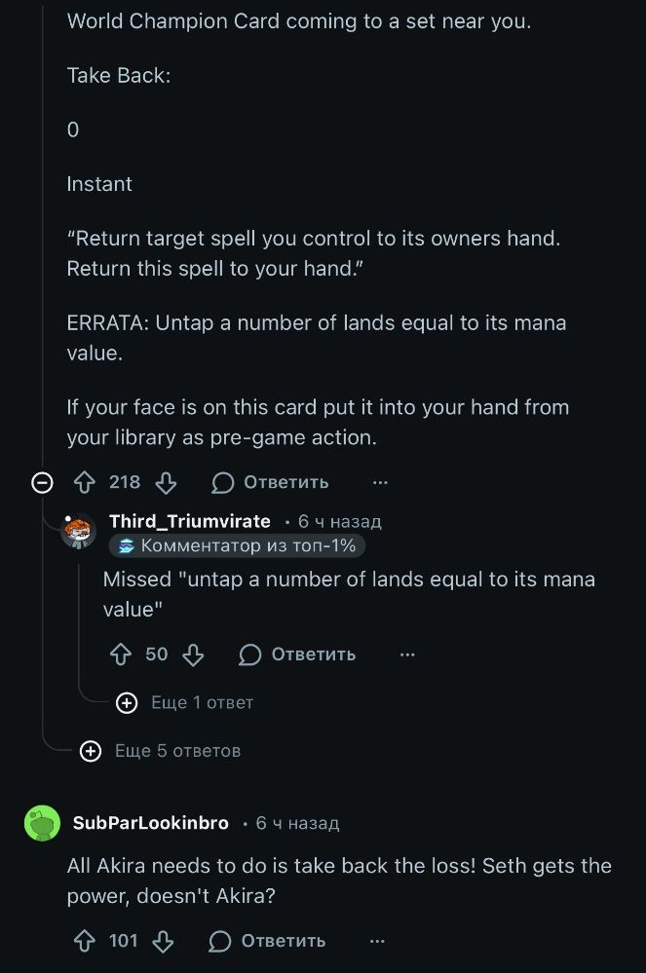Click the top 1% commenter badge

(237, 546)
